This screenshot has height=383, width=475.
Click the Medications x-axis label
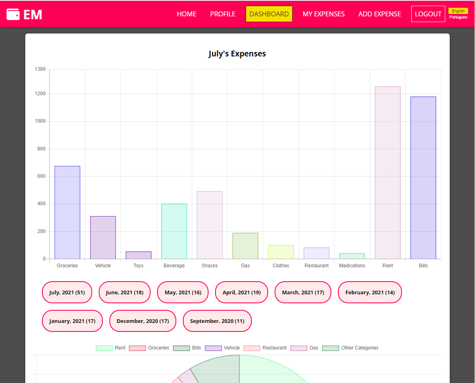point(352,266)
